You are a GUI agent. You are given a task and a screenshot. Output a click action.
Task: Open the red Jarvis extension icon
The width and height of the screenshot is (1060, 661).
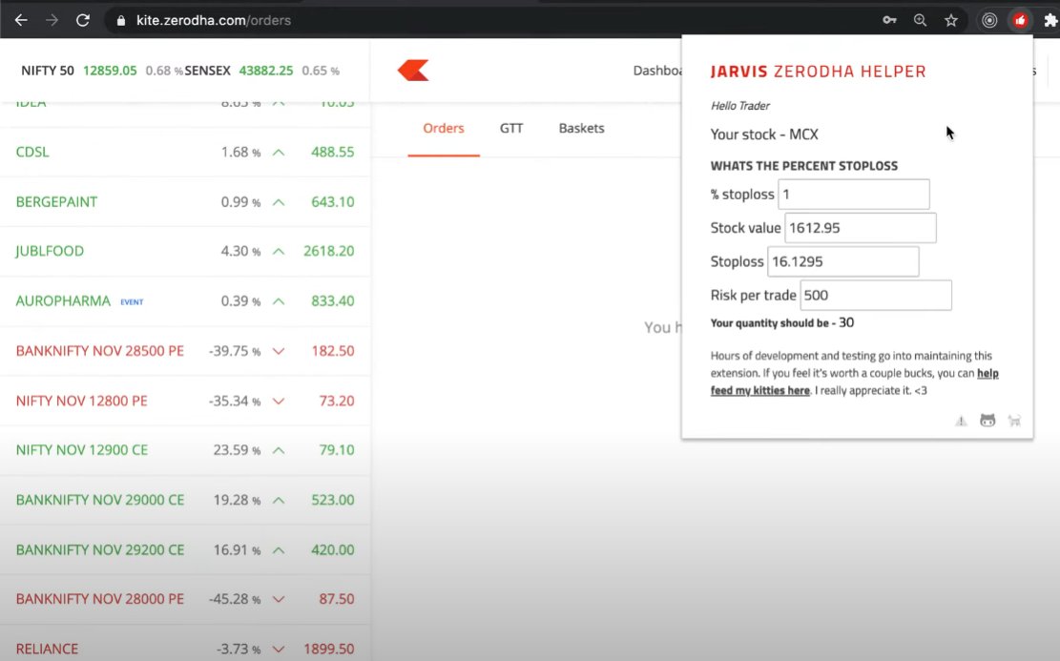pos(1020,20)
